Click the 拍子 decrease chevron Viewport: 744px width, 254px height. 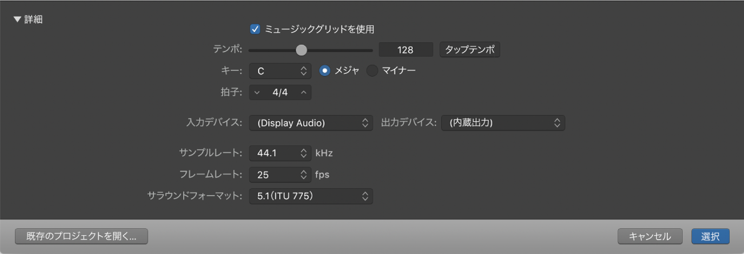click(x=257, y=92)
